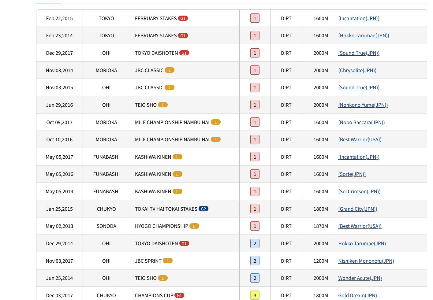Click G2 badge on TOKAI TV HAI TOKAI STAKES

pos(203,209)
